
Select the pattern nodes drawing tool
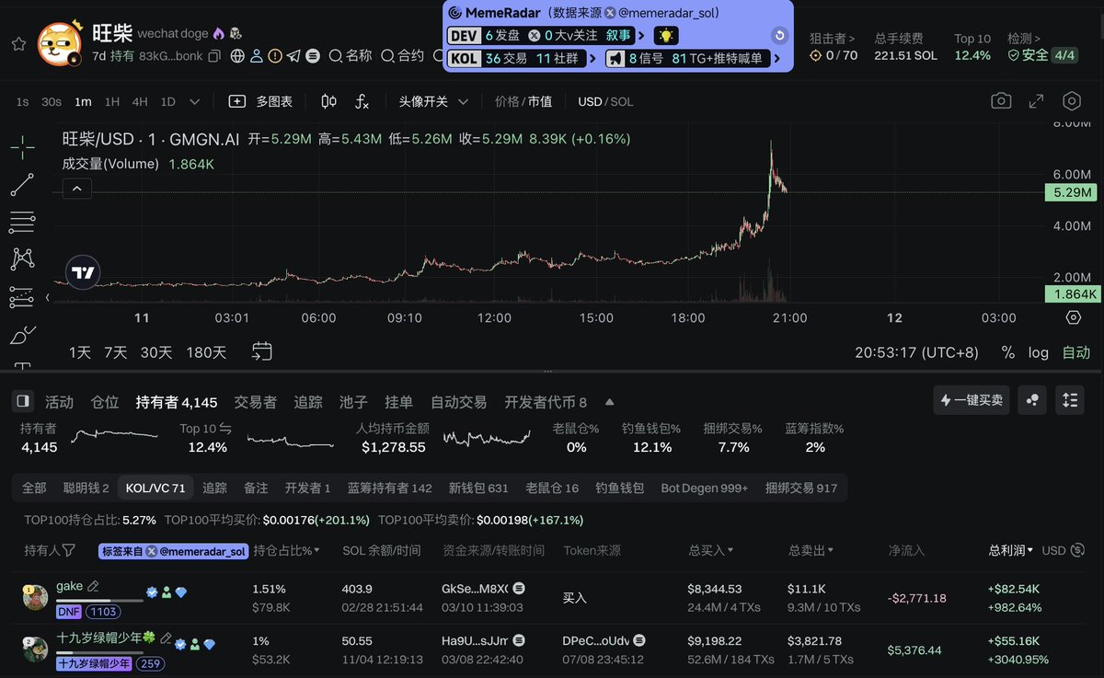pyautogui.click(x=22, y=259)
